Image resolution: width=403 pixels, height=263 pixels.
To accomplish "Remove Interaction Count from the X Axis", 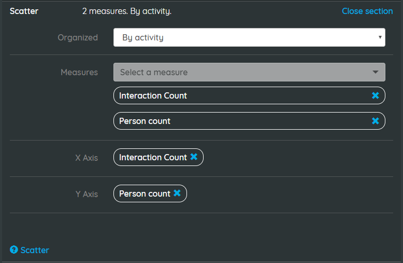I will coord(194,157).
